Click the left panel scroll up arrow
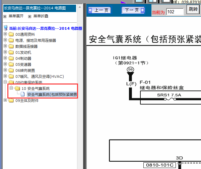 80,7
